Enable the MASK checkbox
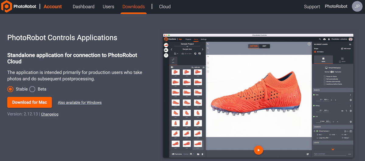The width and height of the screenshot is (365, 161). (x=340, y=62)
